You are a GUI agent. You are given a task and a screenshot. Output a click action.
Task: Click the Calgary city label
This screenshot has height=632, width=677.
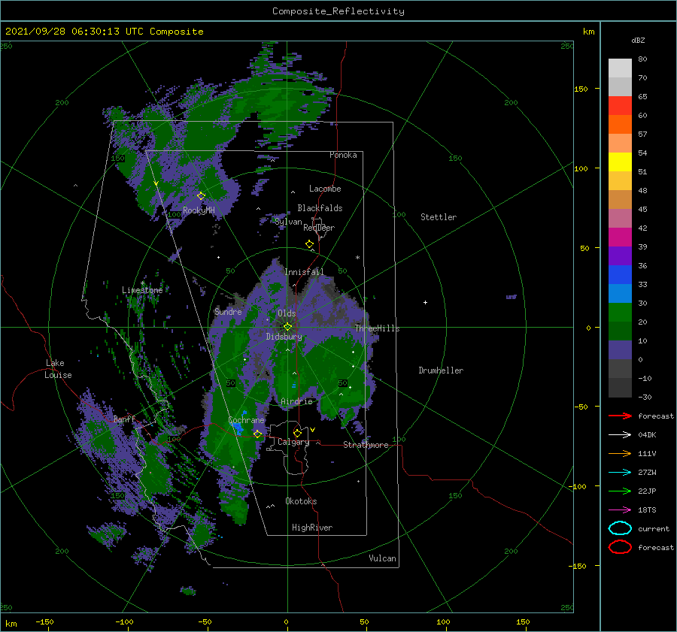(293, 442)
